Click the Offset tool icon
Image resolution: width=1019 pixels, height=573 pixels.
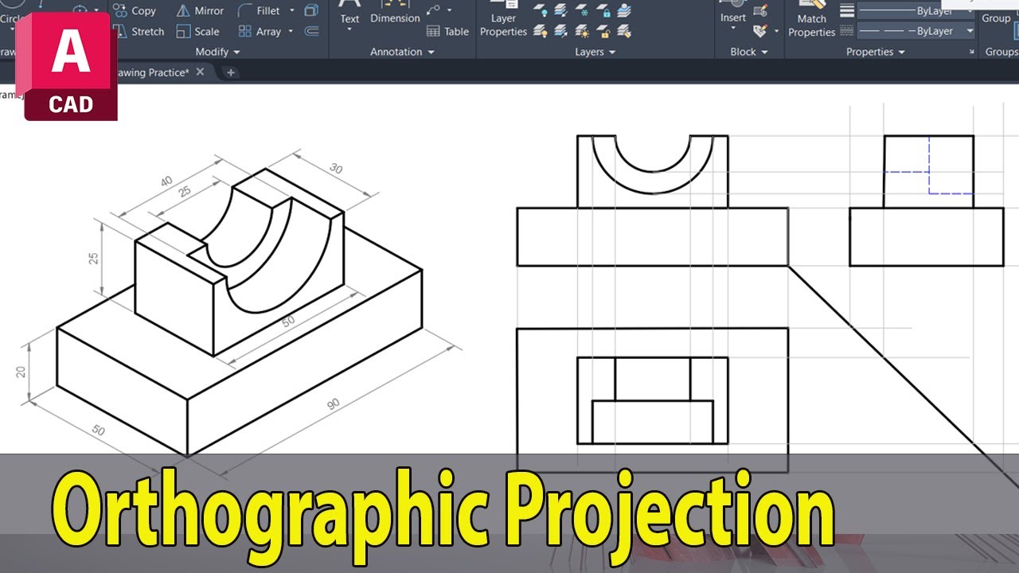click(x=312, y=32)
